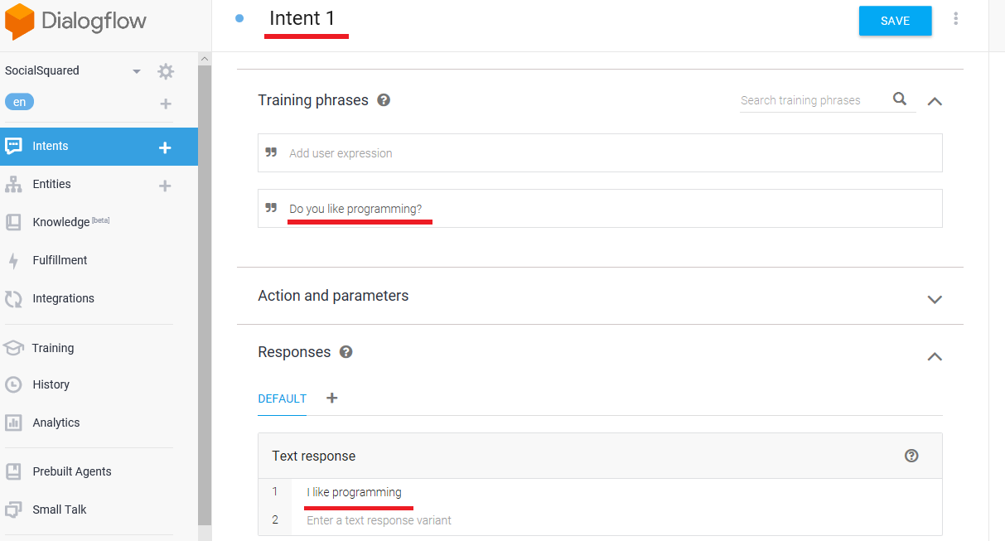Collapse the Training phrases section
The height and width of the screenshot is (541, 1005).
tap(935, 101)
